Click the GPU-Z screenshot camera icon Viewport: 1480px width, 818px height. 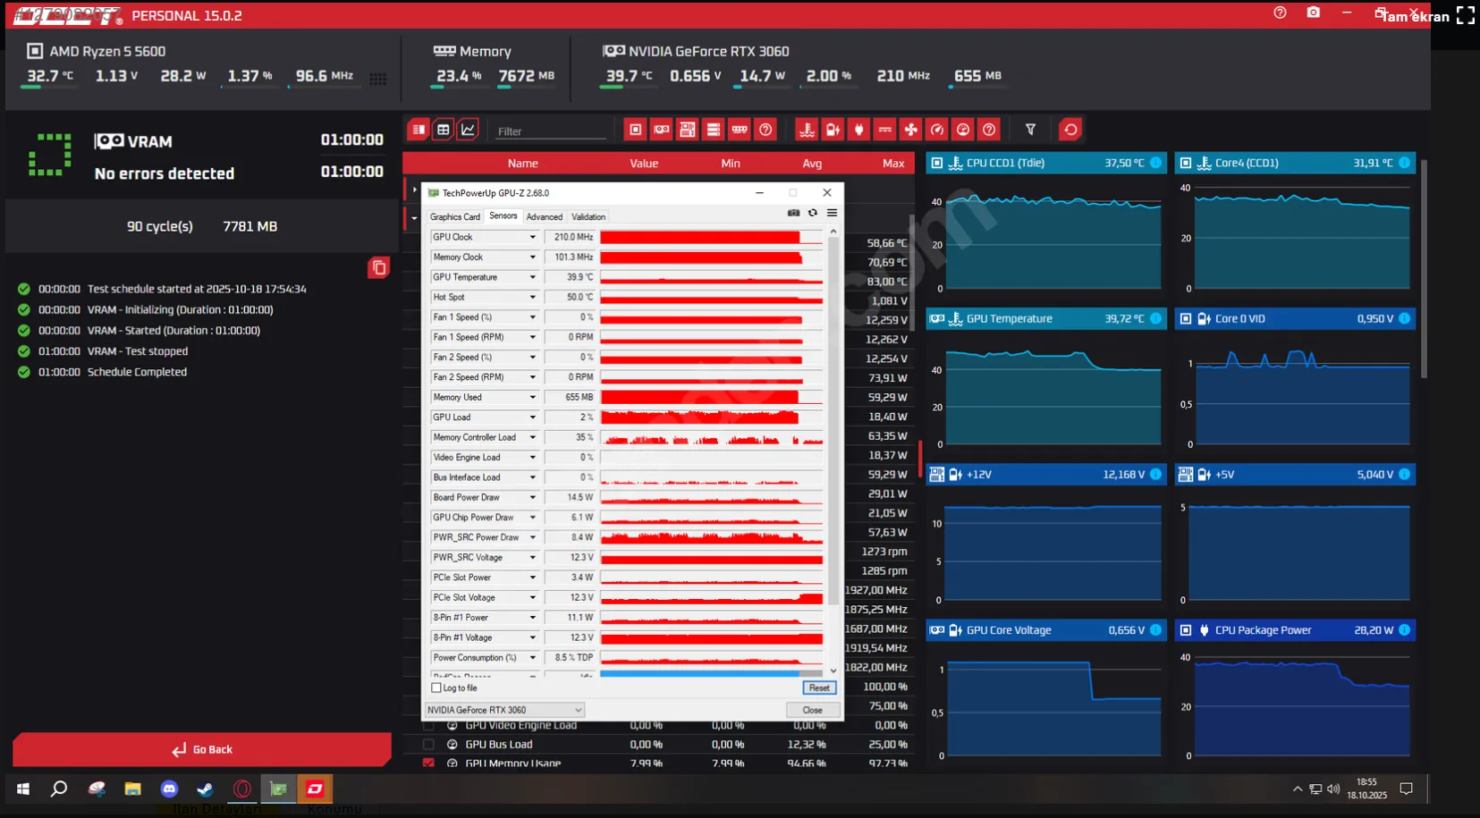[793, 213]
